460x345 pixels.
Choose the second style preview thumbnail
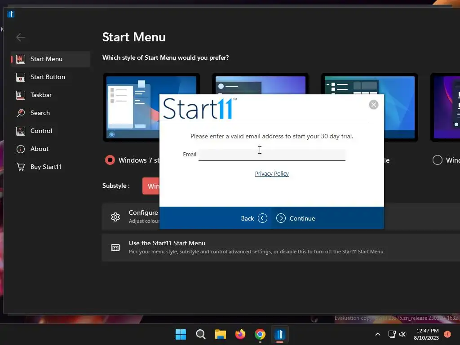(x=260, y=84)
